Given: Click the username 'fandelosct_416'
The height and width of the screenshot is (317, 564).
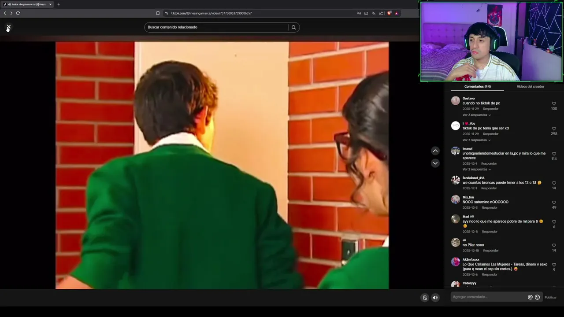Looking at the screenshot, I should click(473, 178).
